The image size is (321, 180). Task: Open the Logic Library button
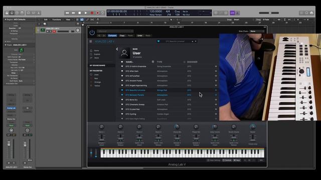pos(7,13)
